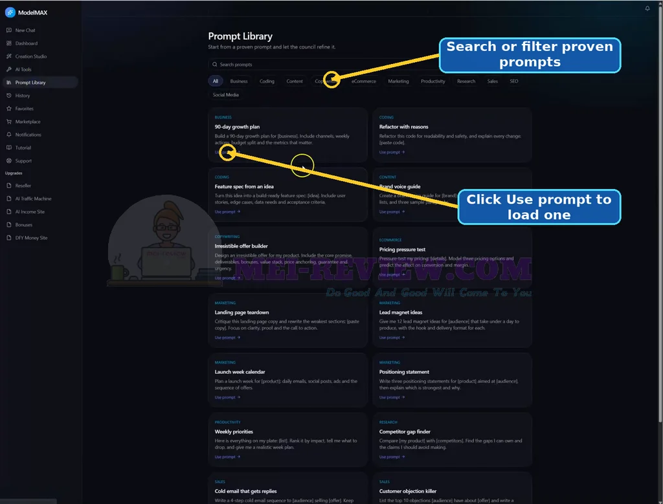Switch to the Coding filter

click(267, 81)
